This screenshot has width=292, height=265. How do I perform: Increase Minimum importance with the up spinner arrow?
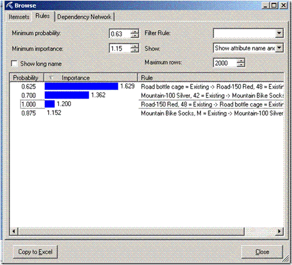click(135, 47)
